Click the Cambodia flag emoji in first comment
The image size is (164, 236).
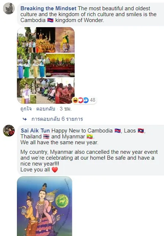50,20
